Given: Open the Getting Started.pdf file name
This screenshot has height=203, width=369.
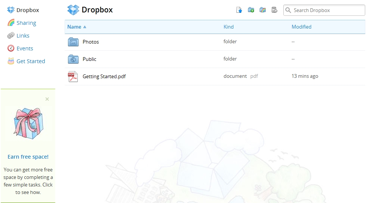Looking at the screenshot, I should pyautogui.click(x=104, y=77).
